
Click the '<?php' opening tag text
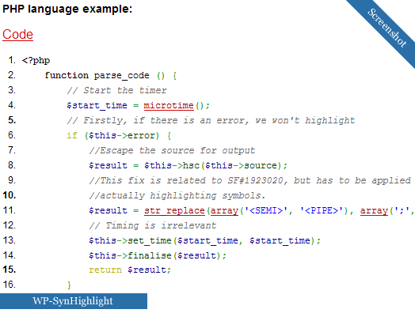click(36, 61)
